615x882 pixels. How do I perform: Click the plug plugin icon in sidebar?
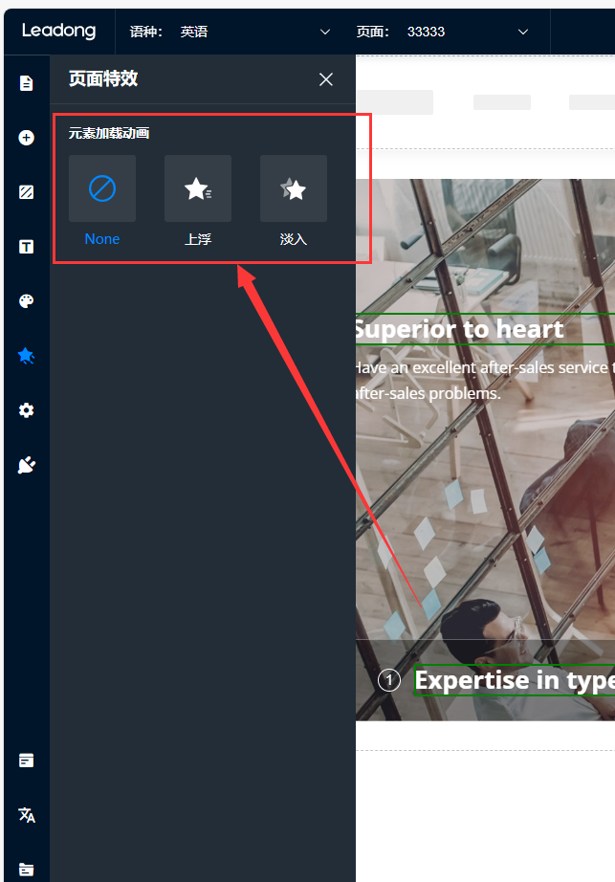pos(26,465)
